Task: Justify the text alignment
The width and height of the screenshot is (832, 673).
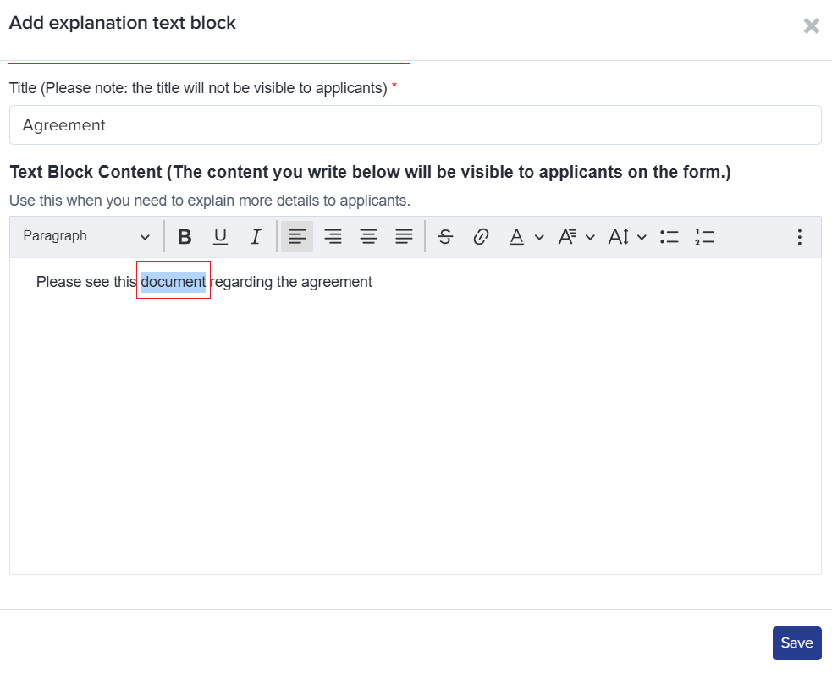Action: point(404,237)
